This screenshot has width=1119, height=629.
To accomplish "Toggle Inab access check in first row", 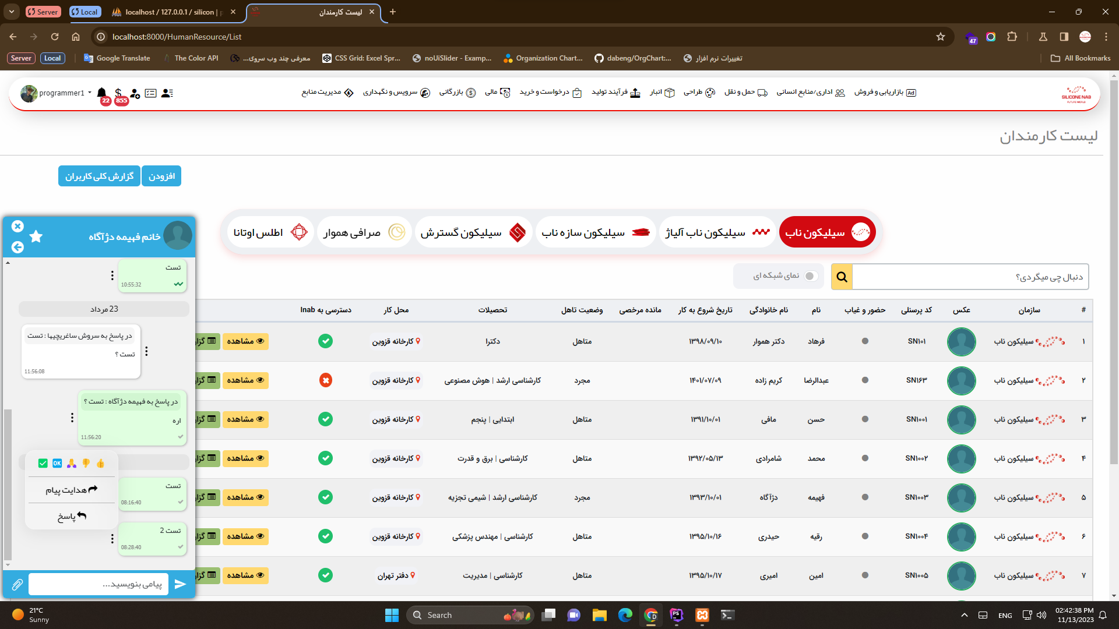I will coord(325,341).
